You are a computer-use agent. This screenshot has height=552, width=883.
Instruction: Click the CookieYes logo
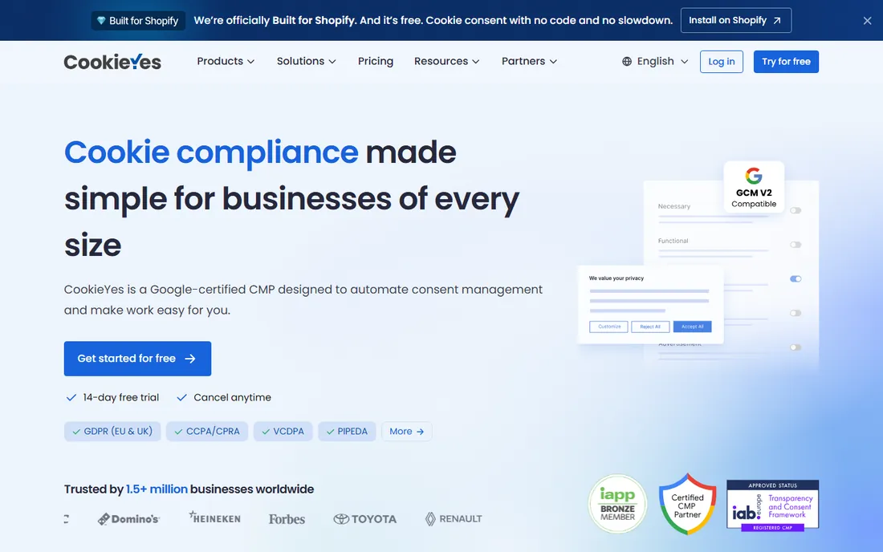(x=112, y=62)
